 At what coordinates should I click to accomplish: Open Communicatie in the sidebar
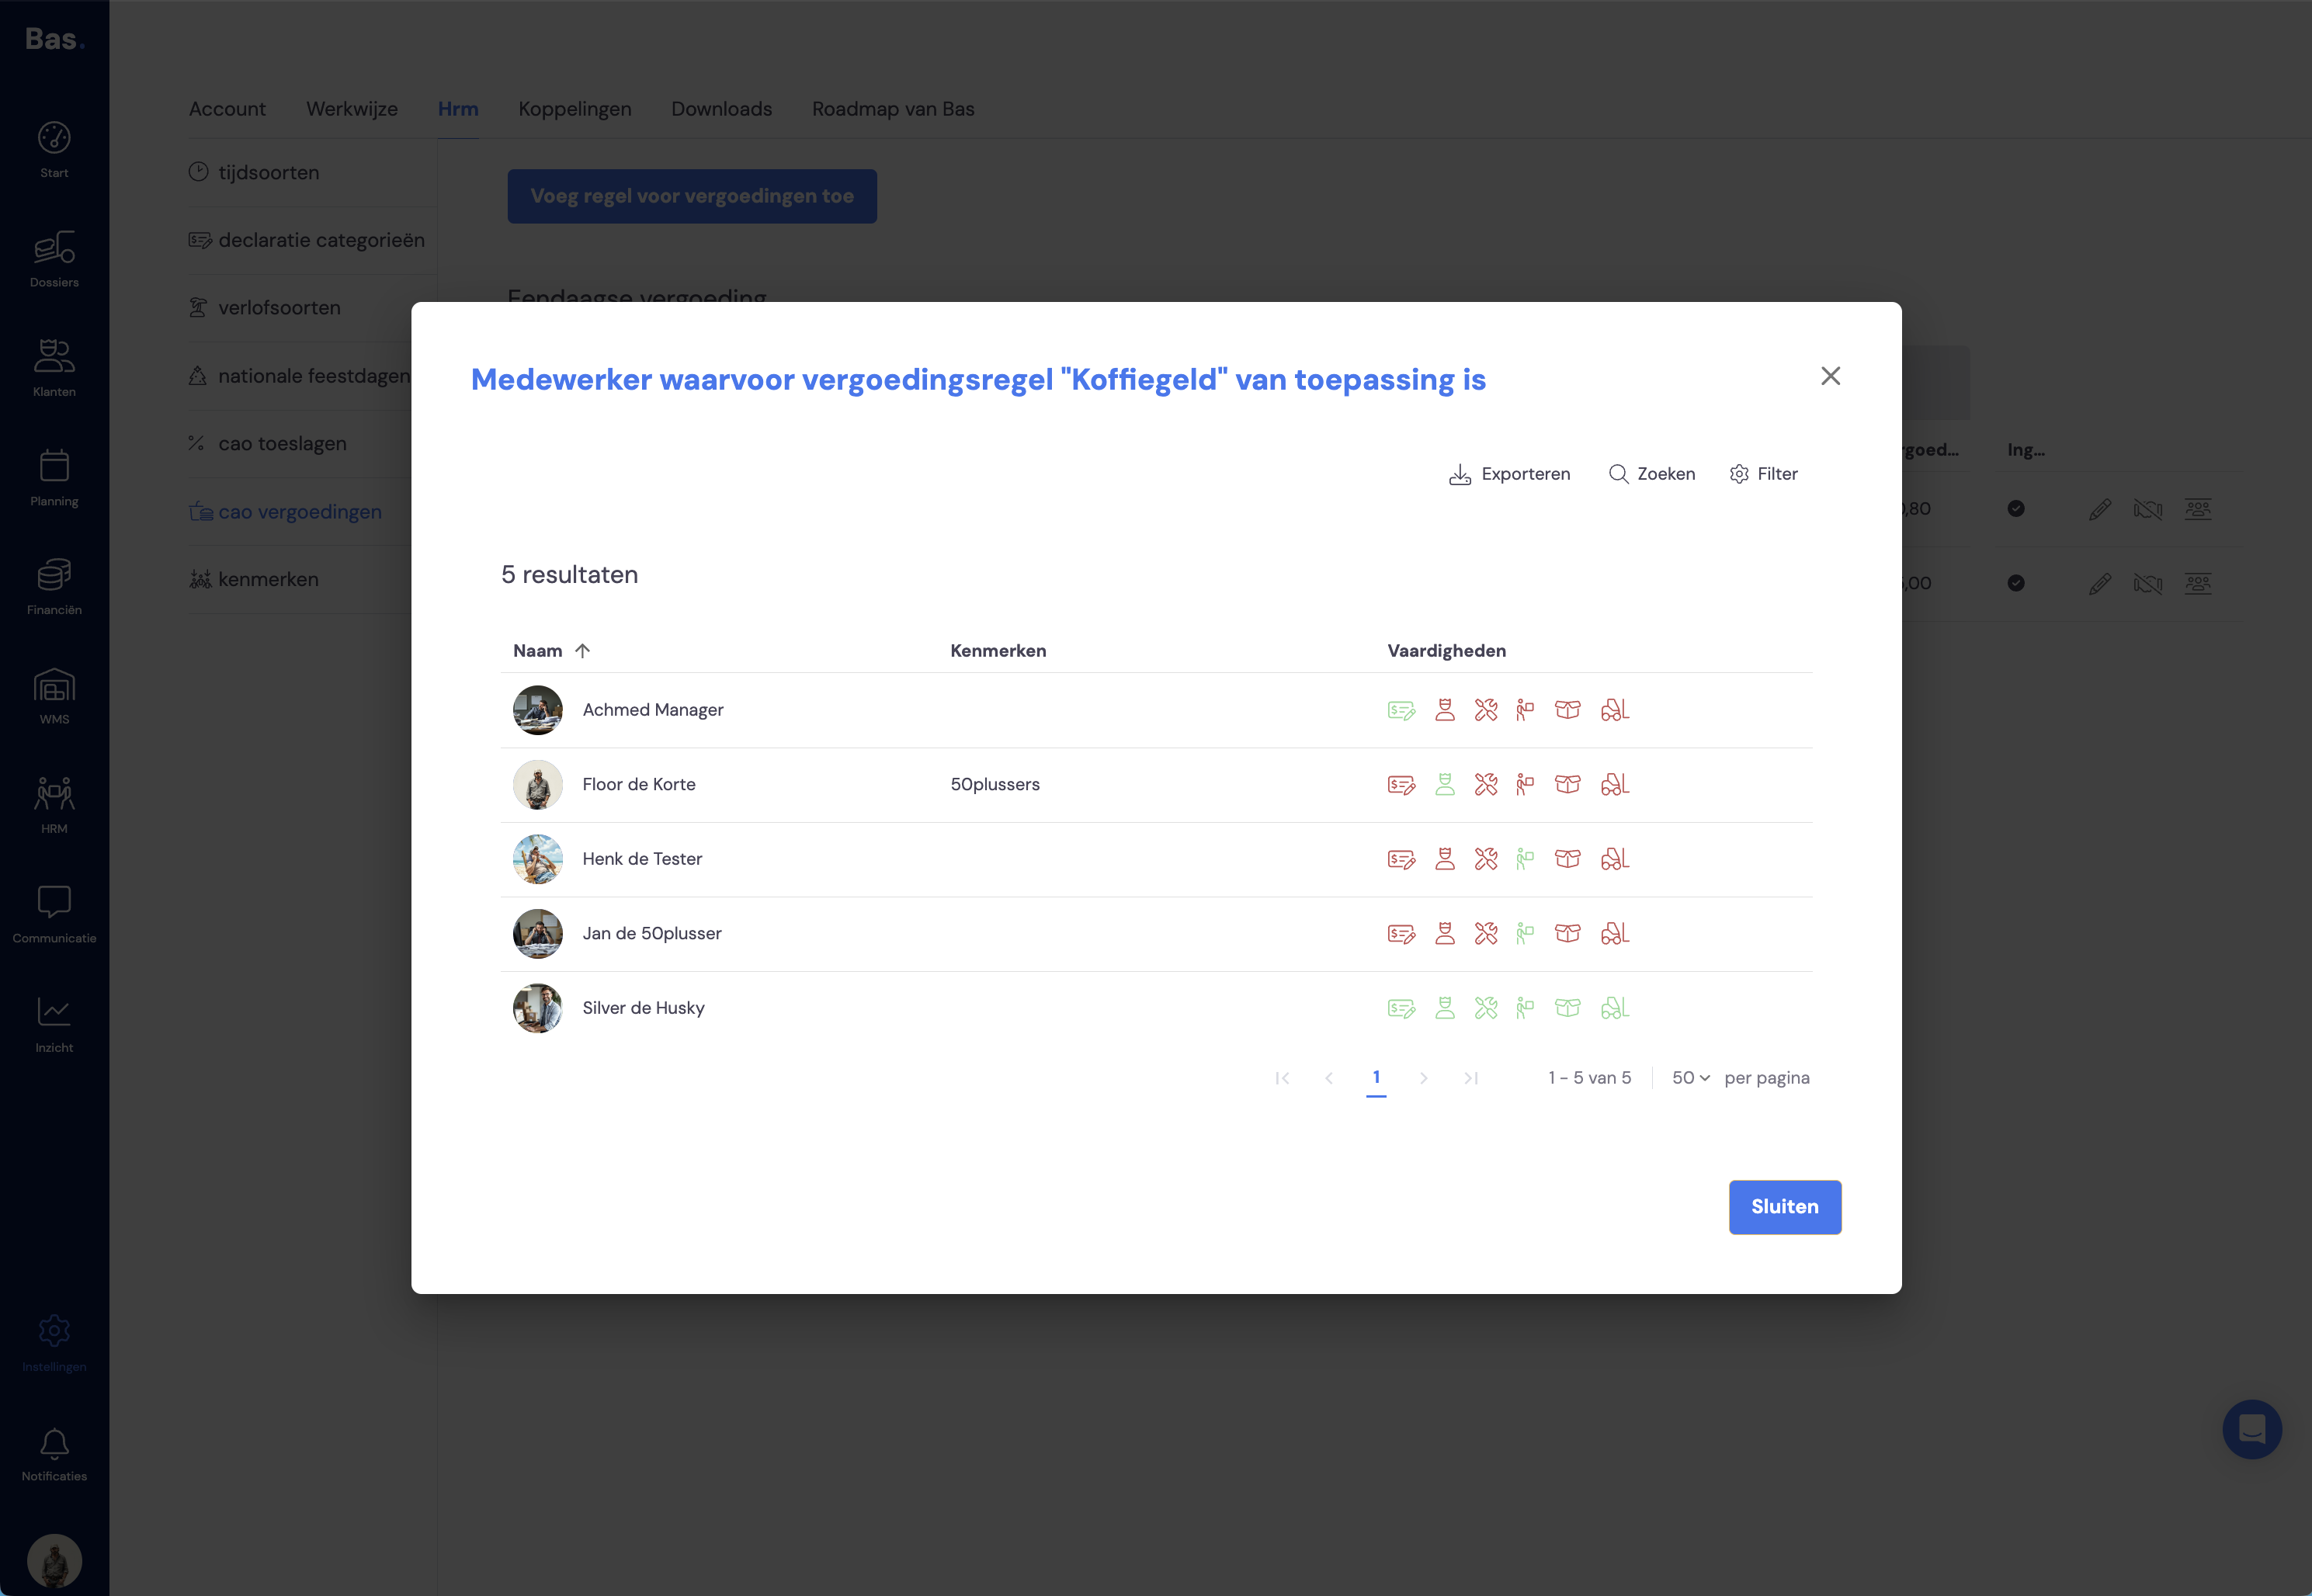pyautogui.click(x=54, y=915)
